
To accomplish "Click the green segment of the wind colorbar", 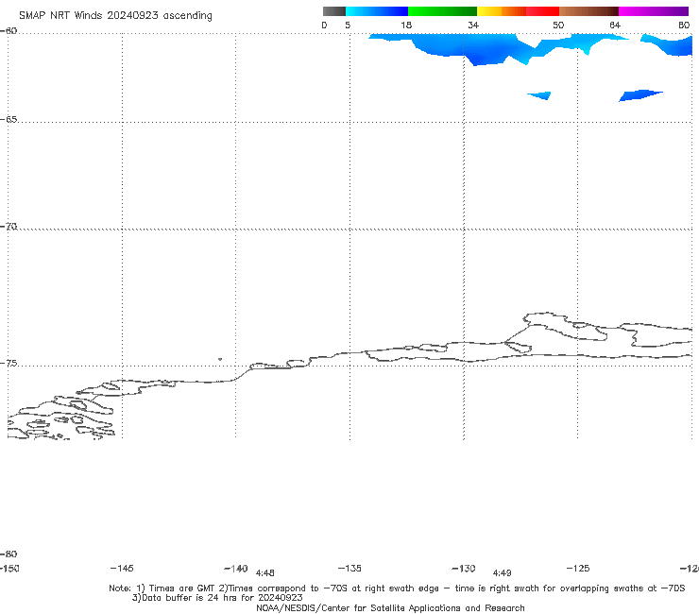I will [x=442, y=11].
